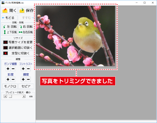Viewport: 157px width, 123px height.
Task: Click preview zoom slider right arrow
Action: [24, 96]
